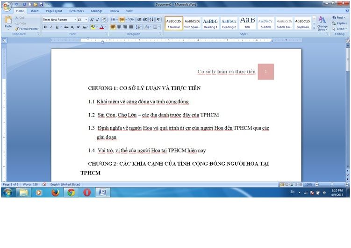Click the Help question mark icon
This screenshot has height=248, width=351.
347,11
